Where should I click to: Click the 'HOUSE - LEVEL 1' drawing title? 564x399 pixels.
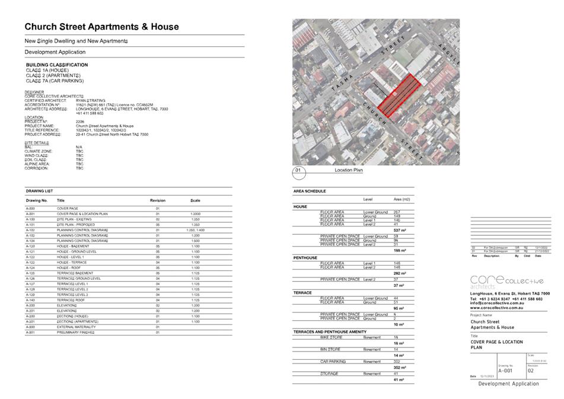70,257
